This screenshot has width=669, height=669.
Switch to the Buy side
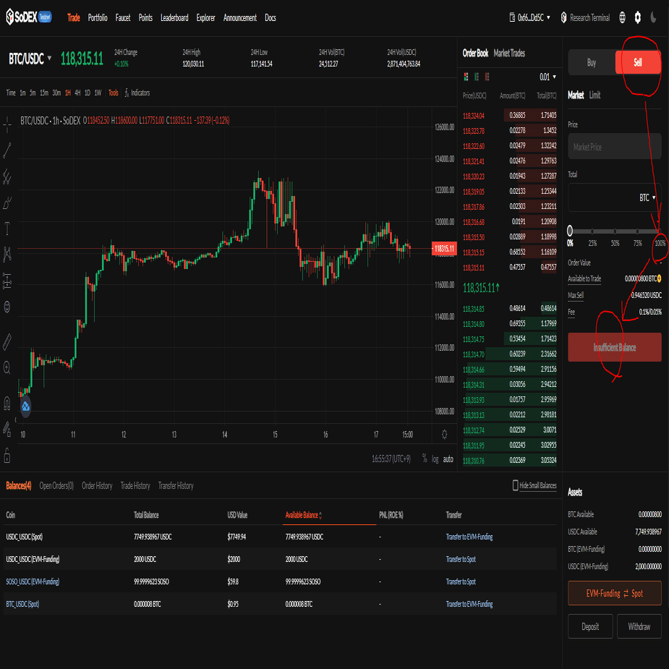592,62
